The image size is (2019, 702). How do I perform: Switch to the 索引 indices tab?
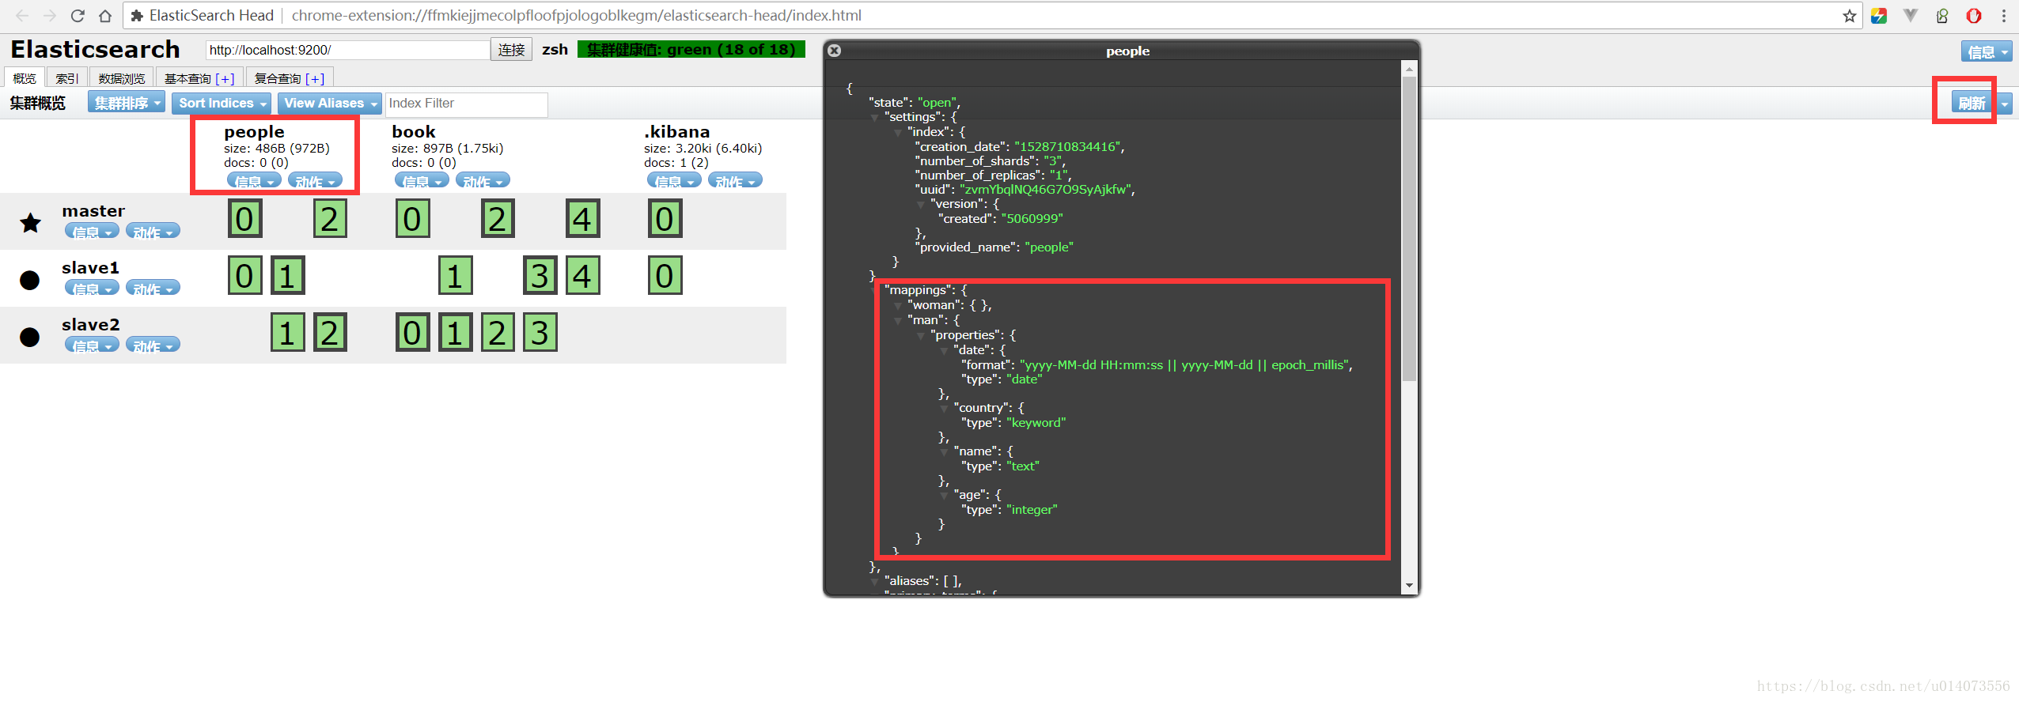pyautogui.click(x=67, y=78)
